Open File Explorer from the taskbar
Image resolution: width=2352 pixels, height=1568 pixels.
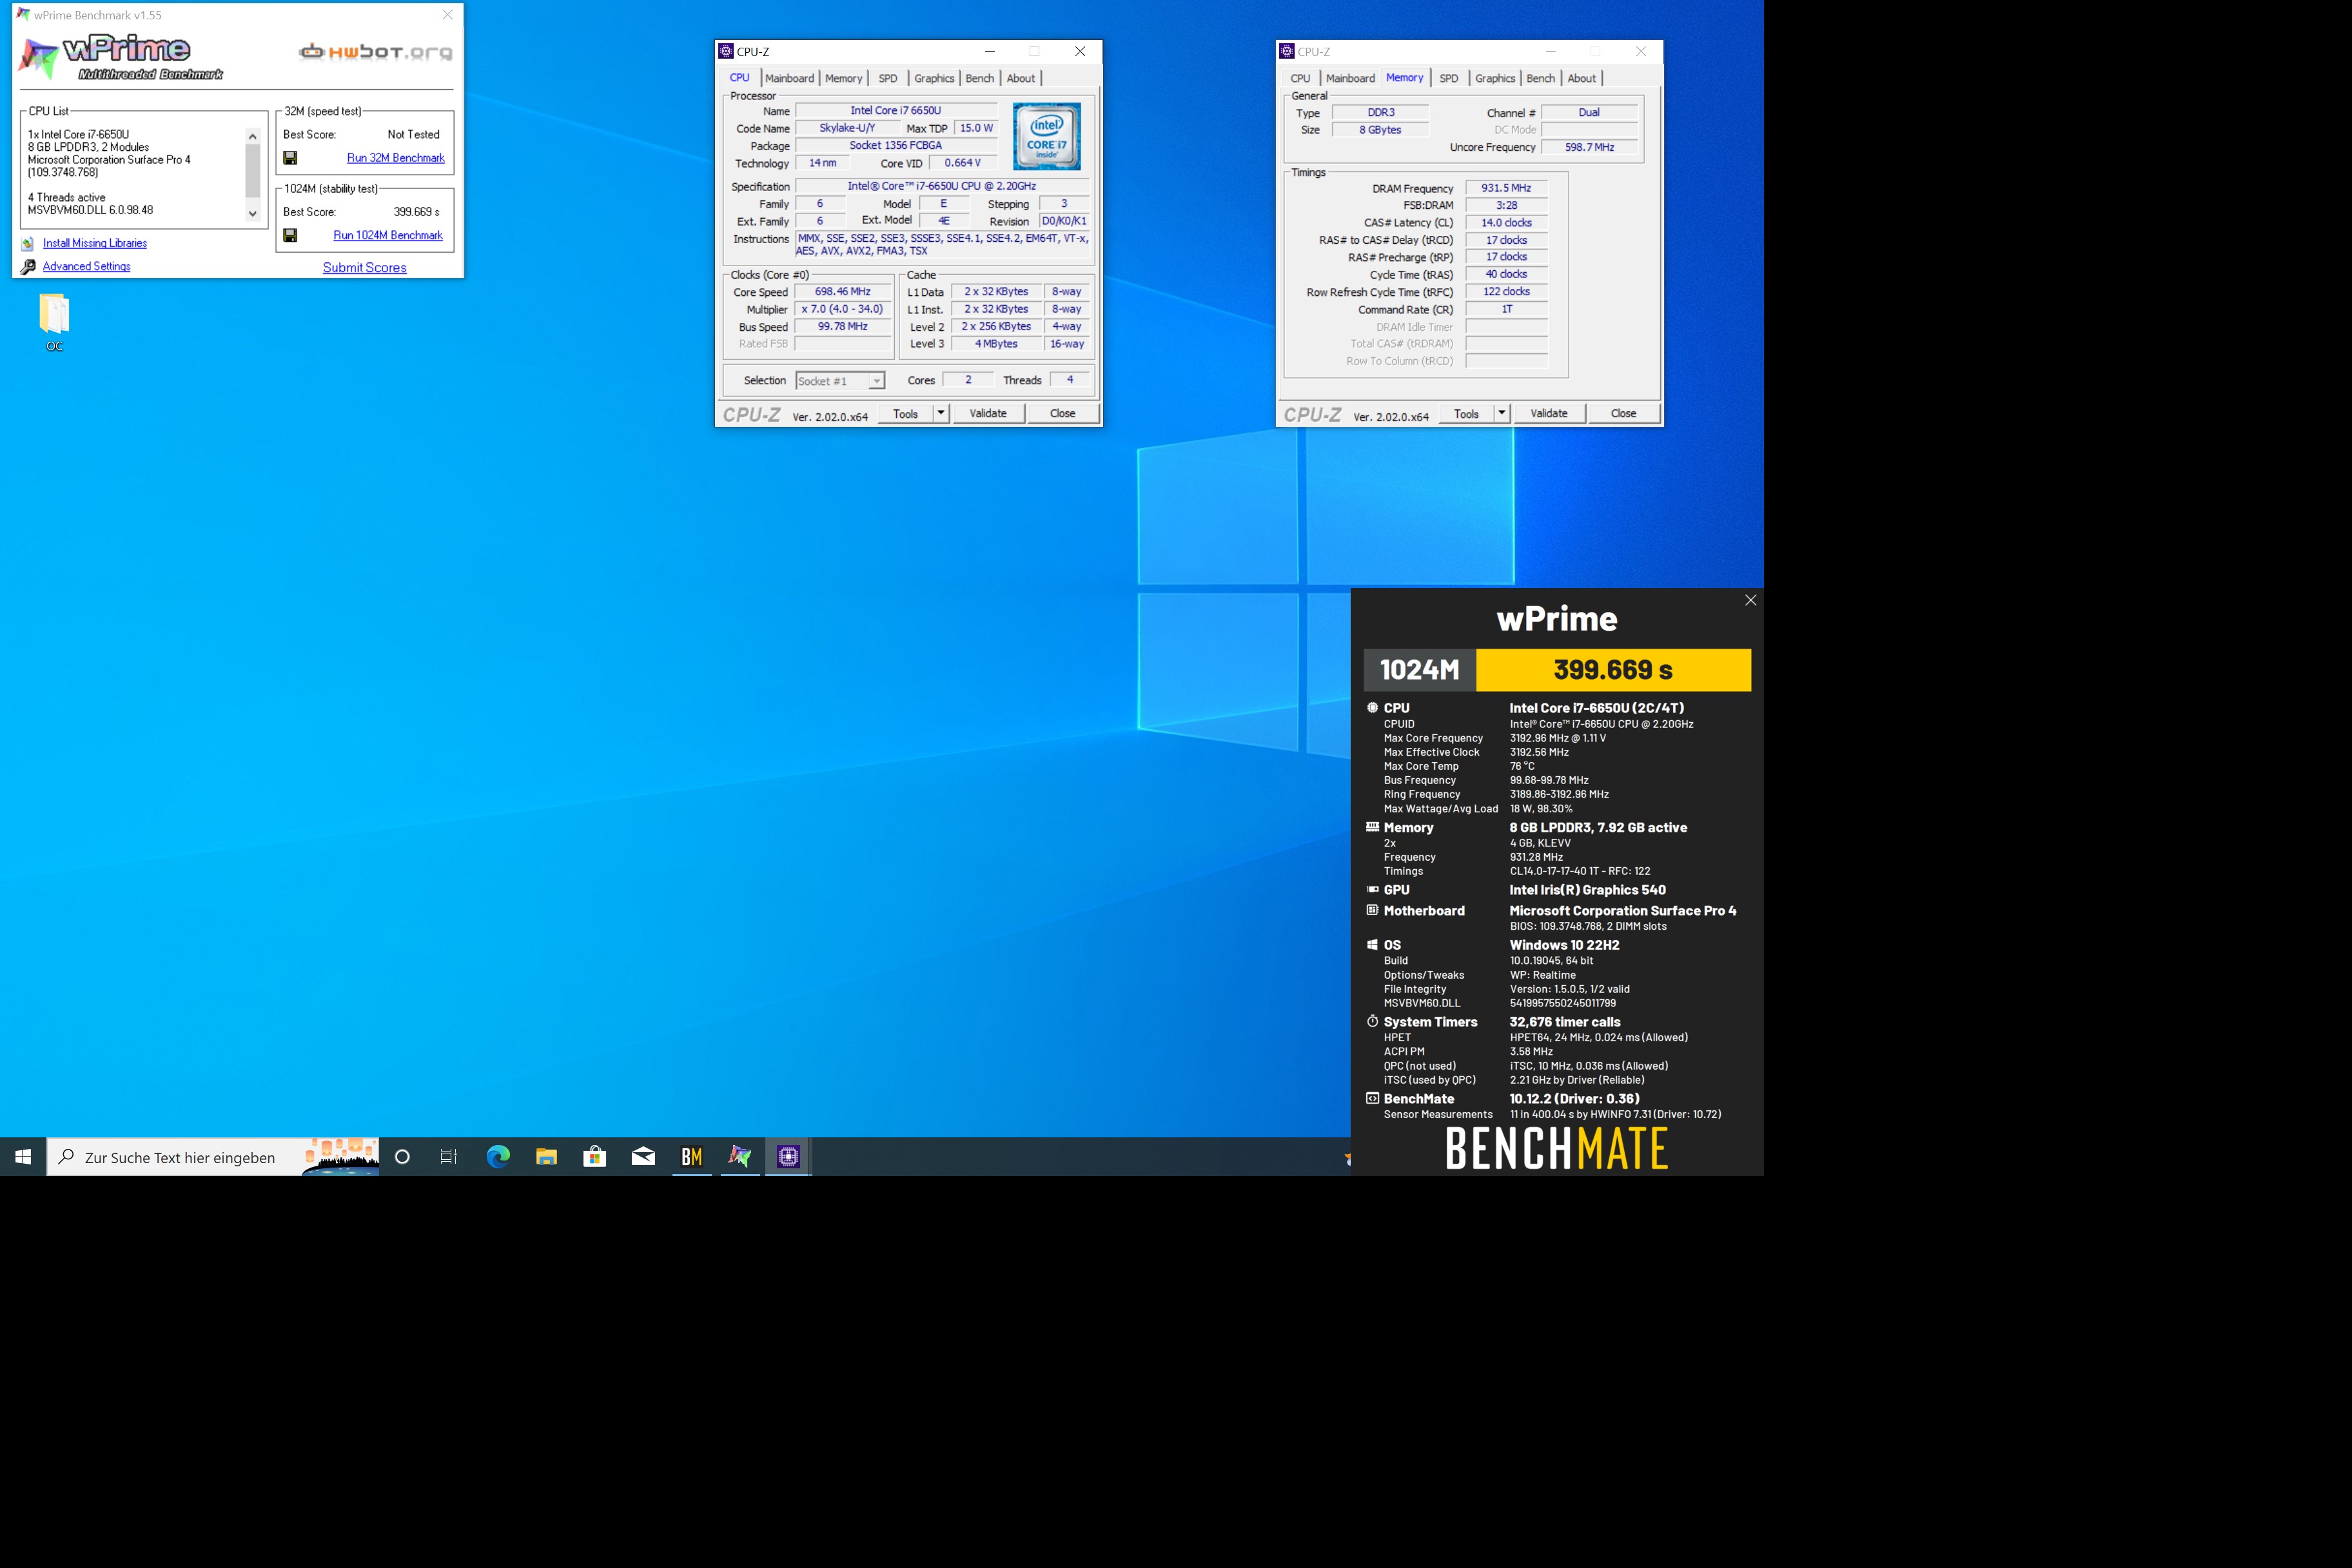pos(546,1157)
